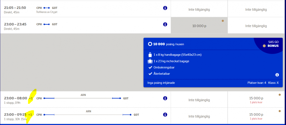Click the 23:00 – 23:45 flight time

pos(15,24)
